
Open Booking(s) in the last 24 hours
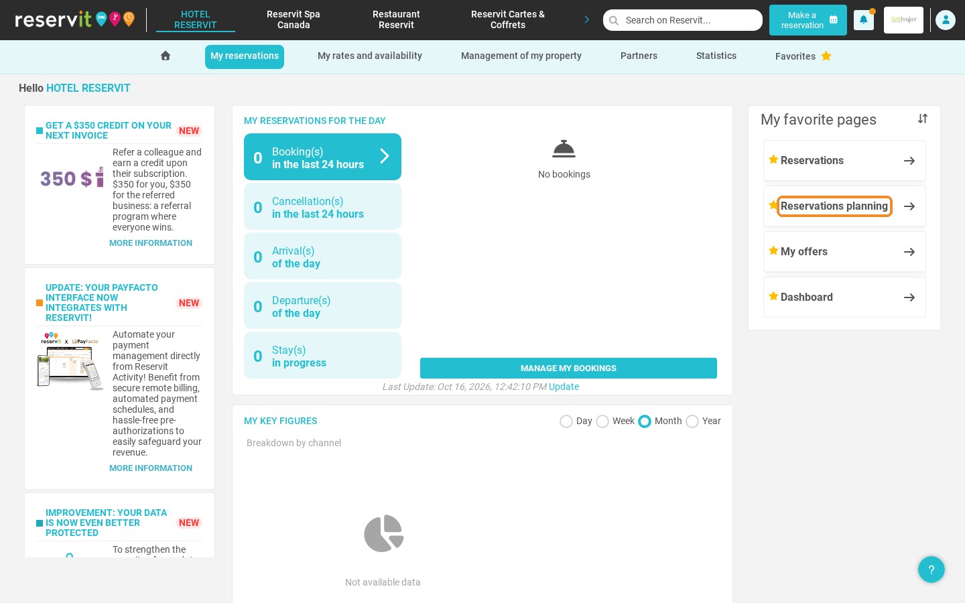click(322, 157)
